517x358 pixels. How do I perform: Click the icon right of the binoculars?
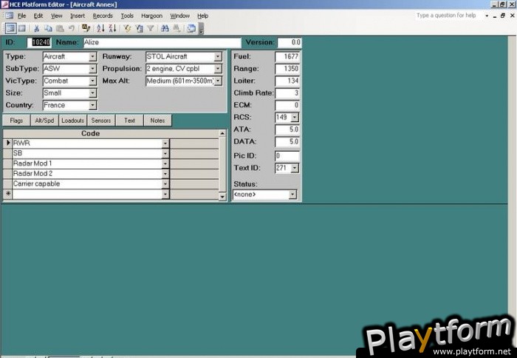[x=177, y=28]
